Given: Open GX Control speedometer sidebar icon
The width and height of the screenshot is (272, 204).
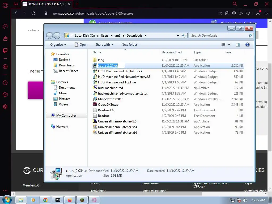Looking at the screenshot, I should pyautogui.click(x=5, y=26).
